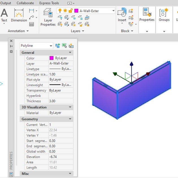This screenshot has width=178, height=178.
Task: Click the Global width 0.30 field
Action: 61,151
